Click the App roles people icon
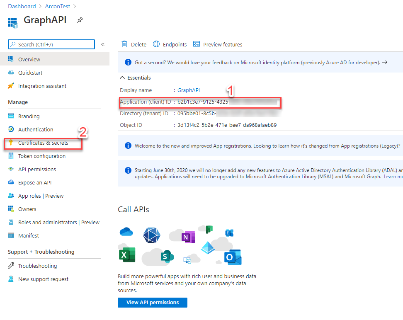This screenshot has height=320, width=403. click(11, 196)
